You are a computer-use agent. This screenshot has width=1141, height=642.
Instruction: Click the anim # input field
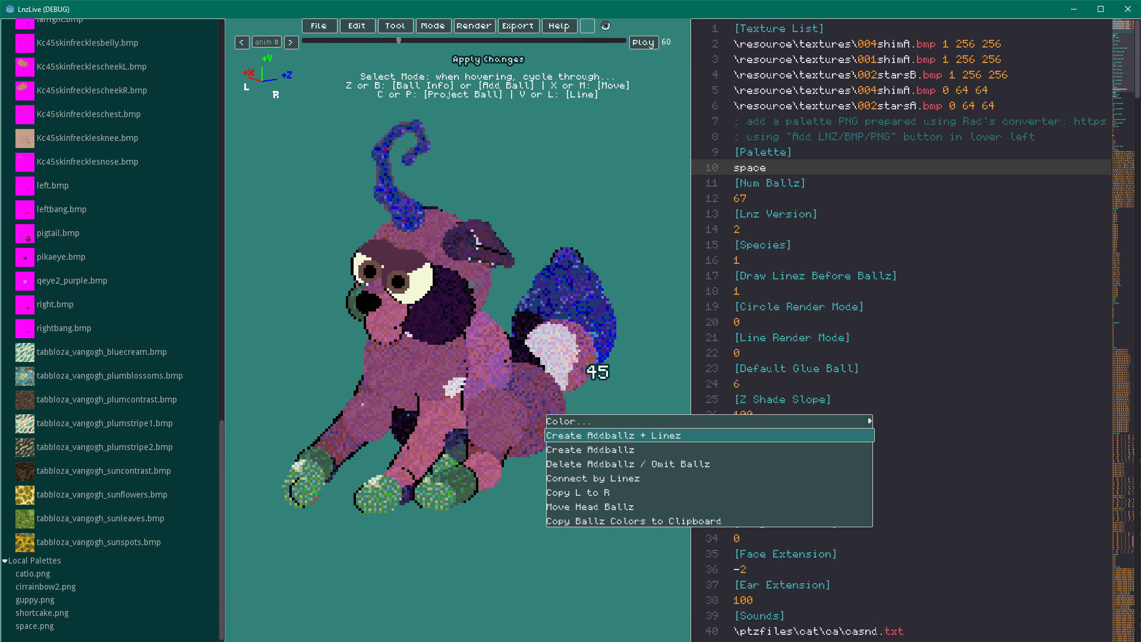[x=266, y=42]
